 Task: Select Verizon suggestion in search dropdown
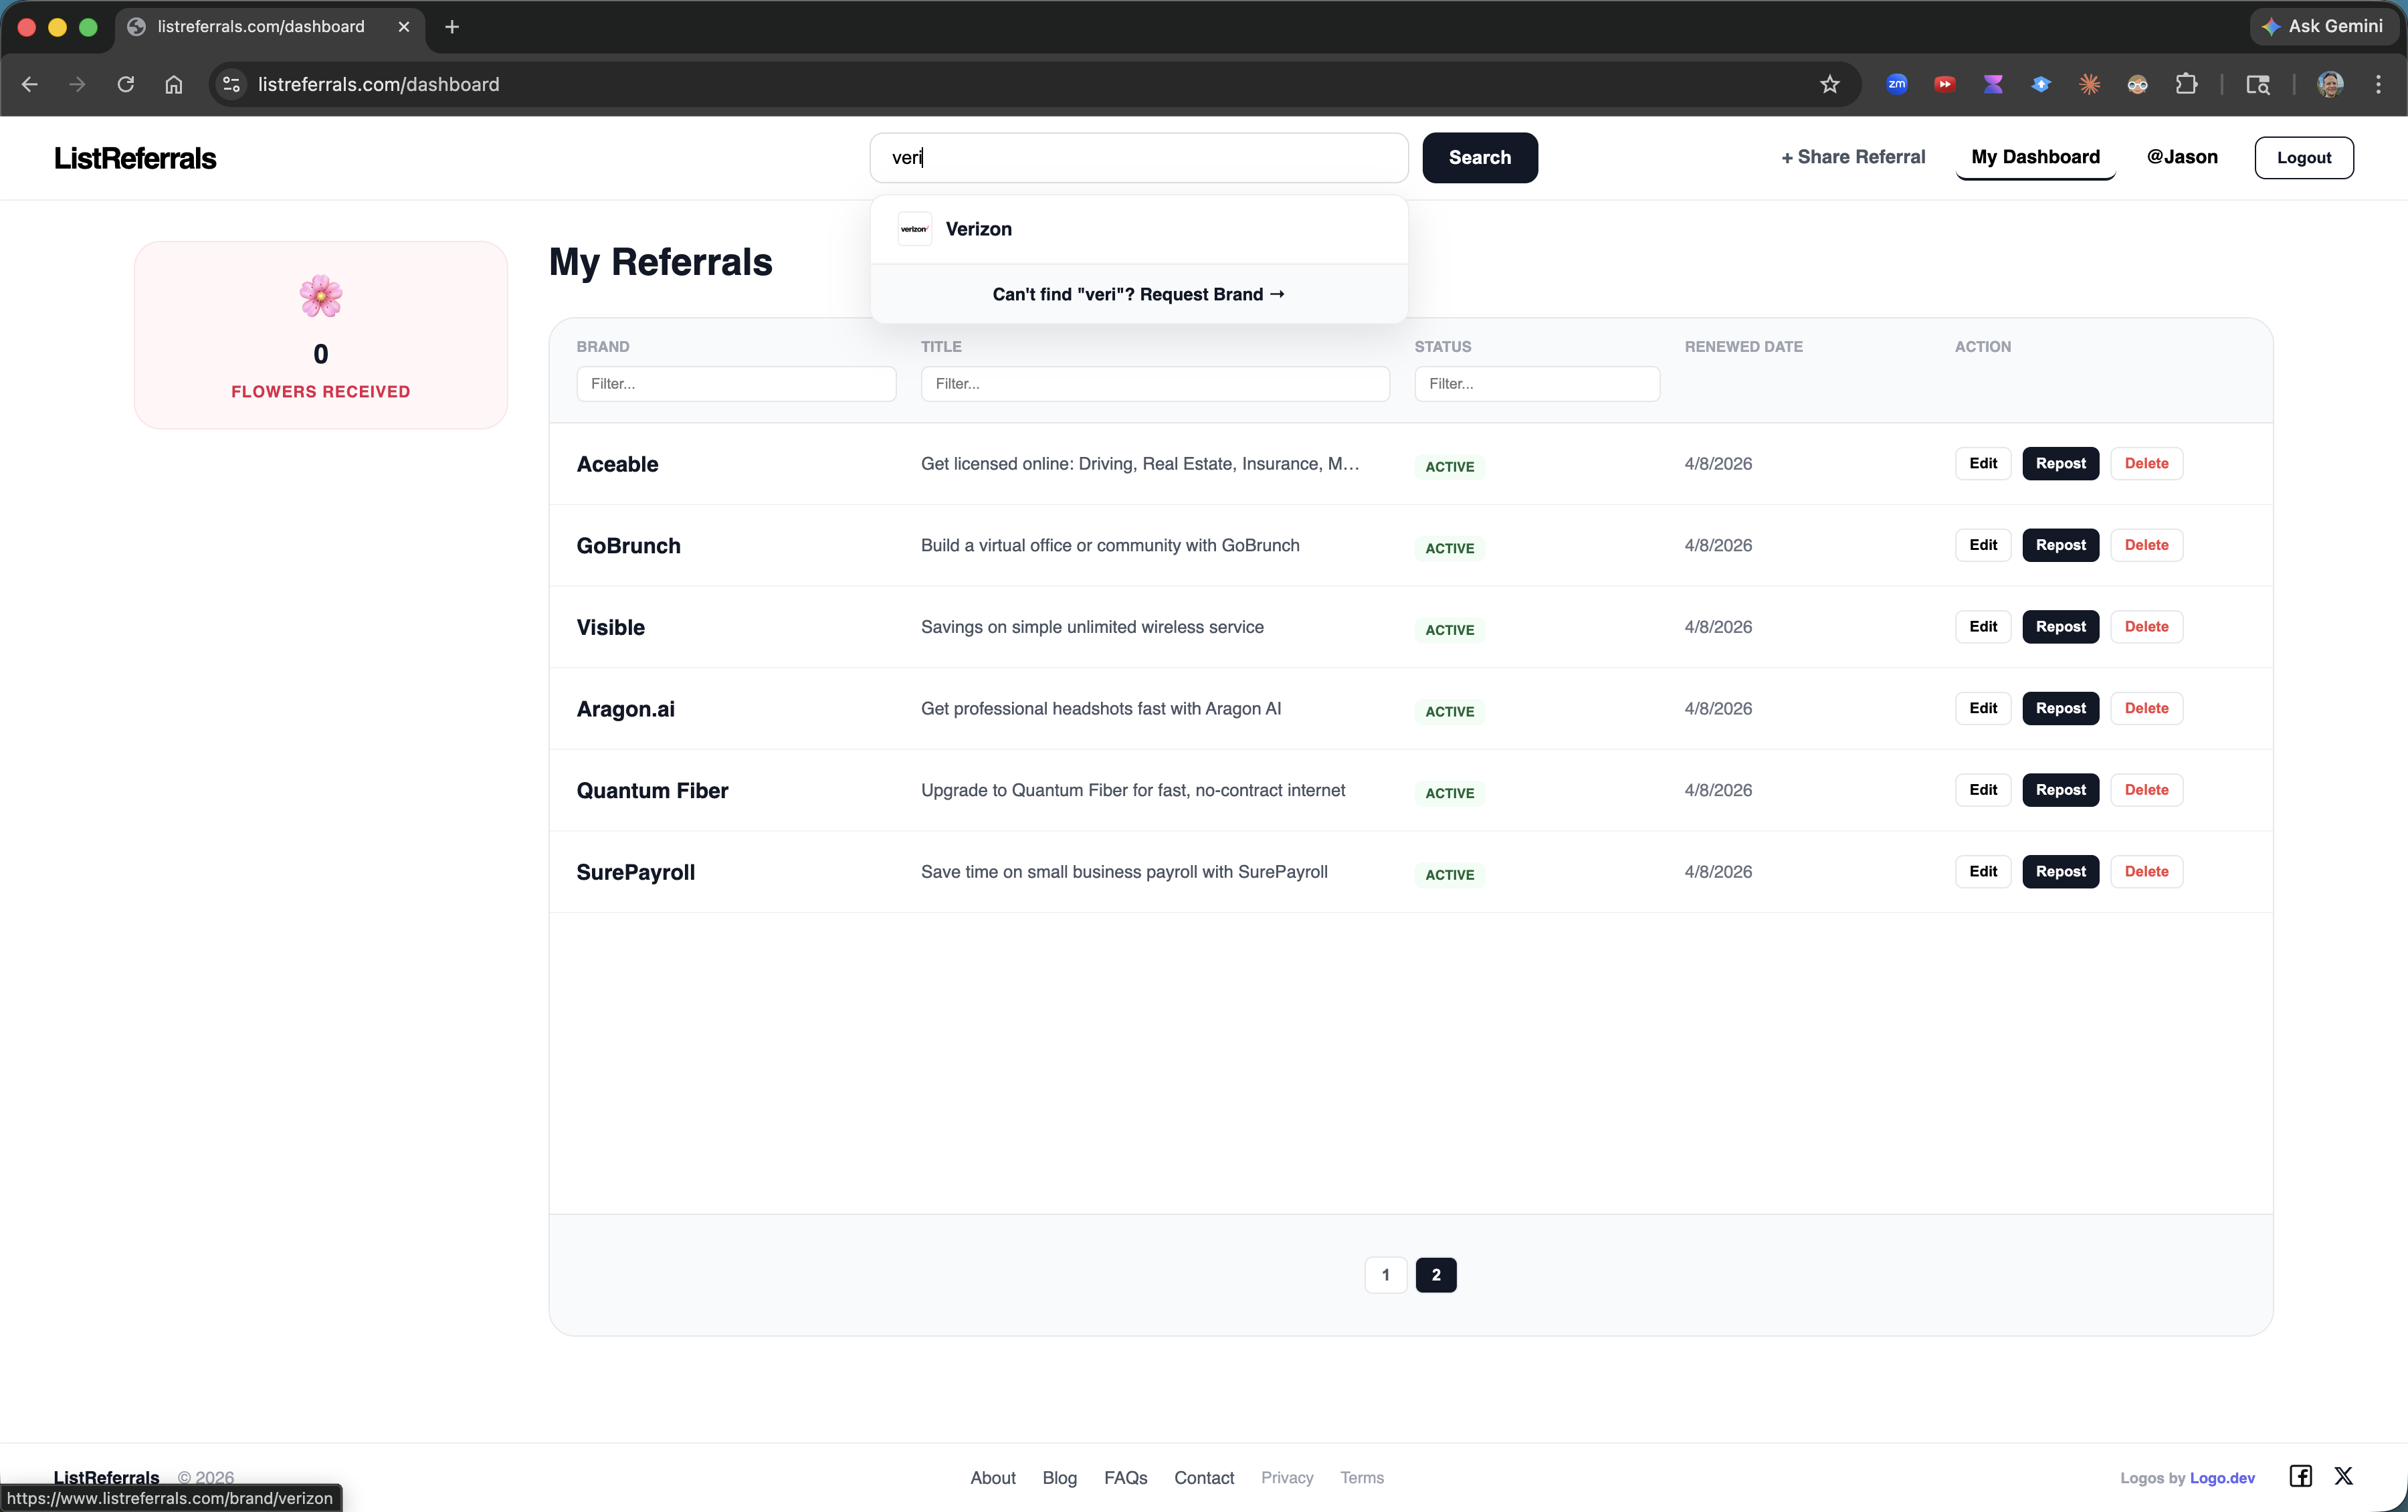pyautogui.click(x=978, y=229)
